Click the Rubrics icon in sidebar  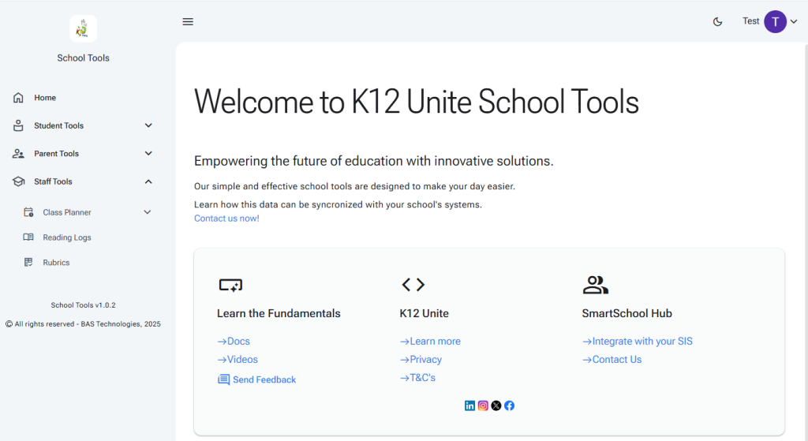[28, 263]
